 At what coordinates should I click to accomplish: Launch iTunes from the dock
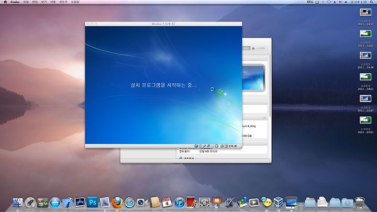179,203
